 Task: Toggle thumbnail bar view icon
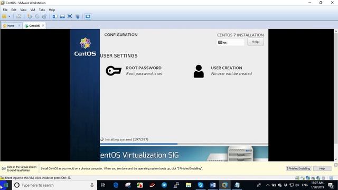tap(62, 16)
